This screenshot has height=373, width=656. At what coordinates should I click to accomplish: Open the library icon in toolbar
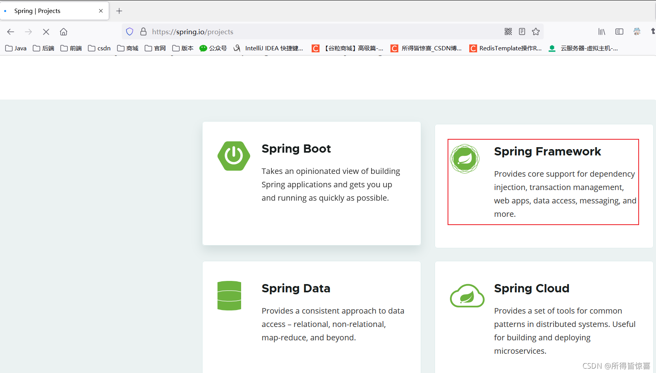[x=602, y=31]
